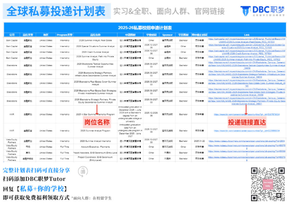Click the 回复【私募+你的学校】 text
289x205 pixels.
[x=35, y=189]
